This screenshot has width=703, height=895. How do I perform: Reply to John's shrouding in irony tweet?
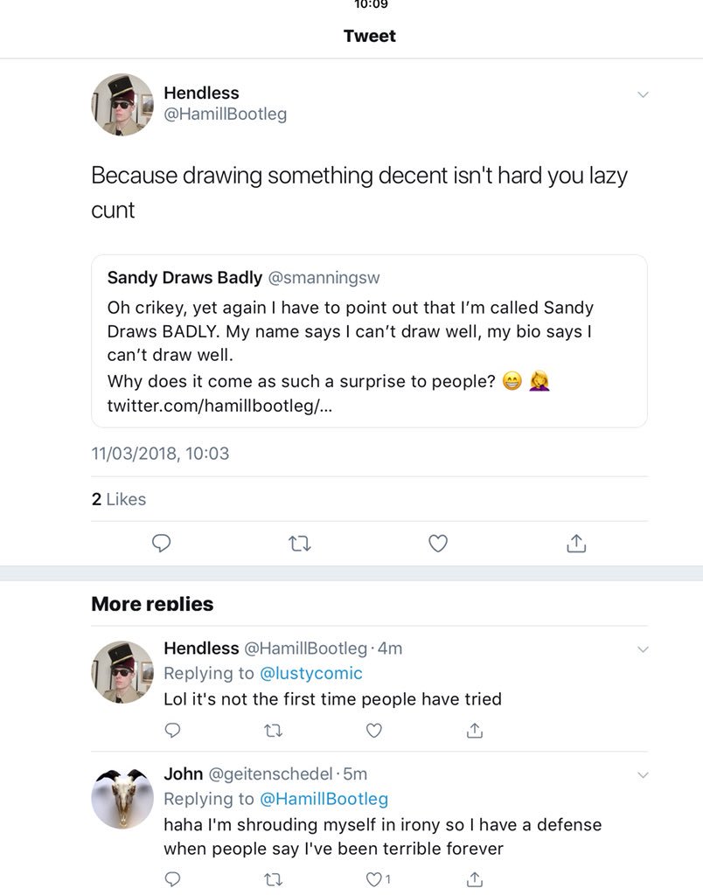point(173,878)
